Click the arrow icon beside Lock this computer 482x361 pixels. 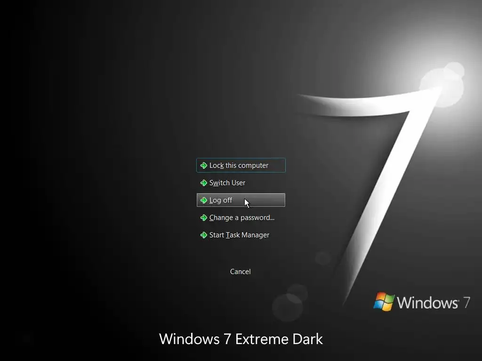(203, 165)
